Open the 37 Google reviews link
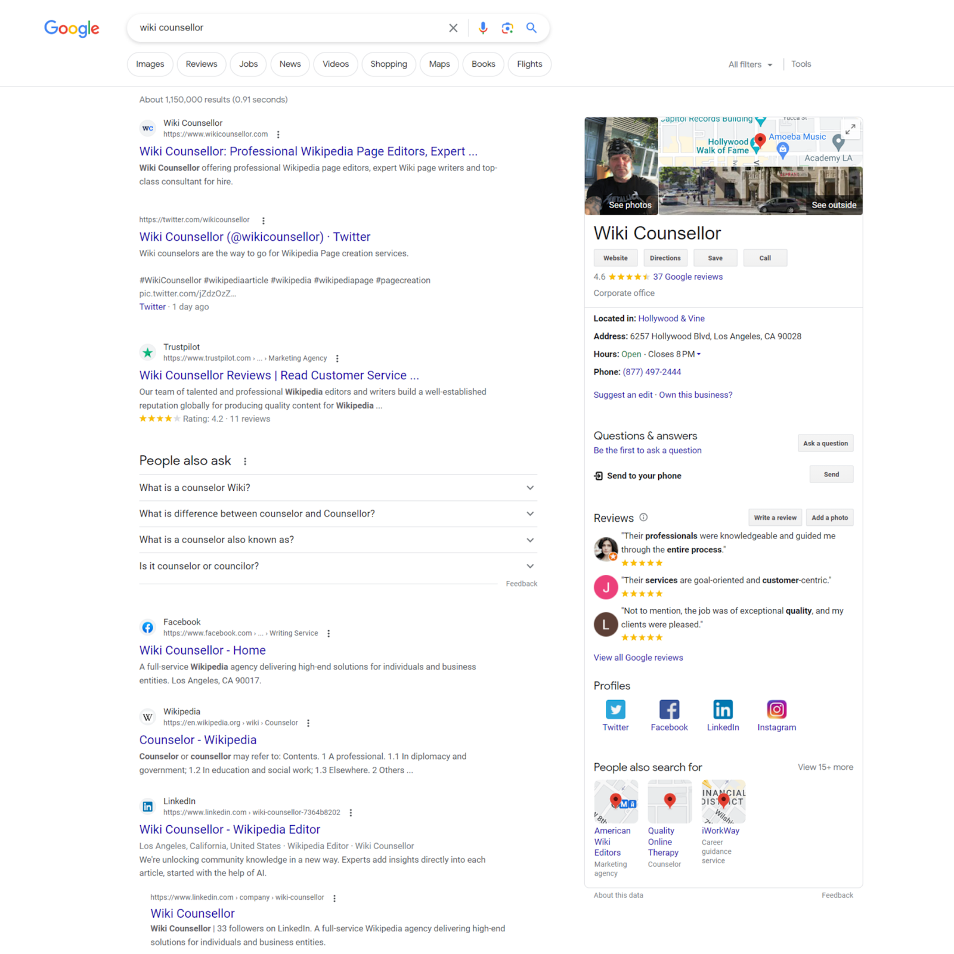Image resolution: width=954 pixels, height=954 pixels. point(687,277)
